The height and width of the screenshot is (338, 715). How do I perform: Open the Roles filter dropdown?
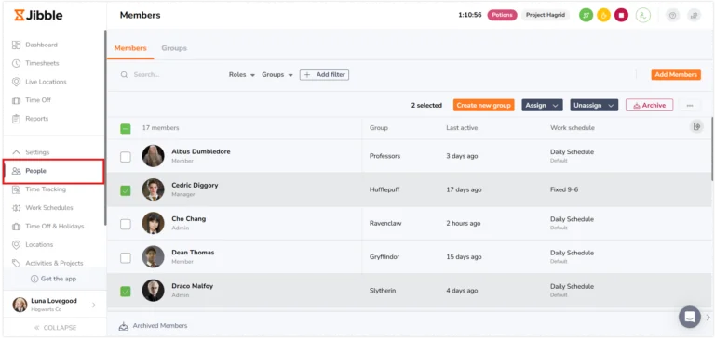[242, 74]
